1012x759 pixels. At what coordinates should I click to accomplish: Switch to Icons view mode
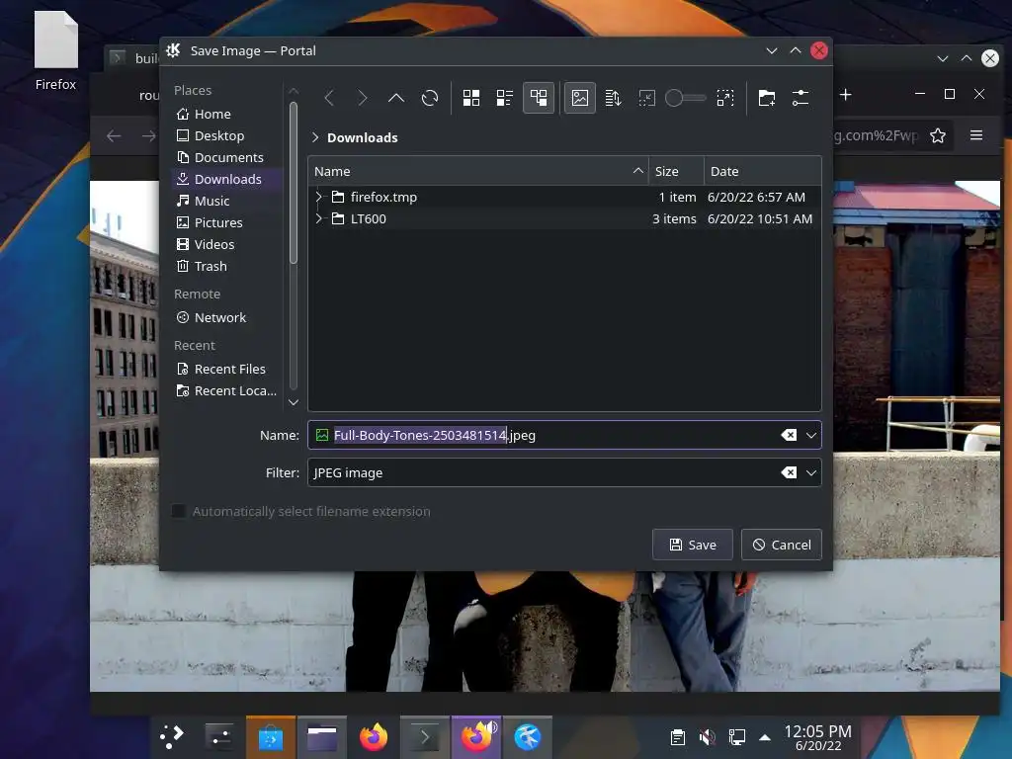pyautogui.click(x=471, y=98)
